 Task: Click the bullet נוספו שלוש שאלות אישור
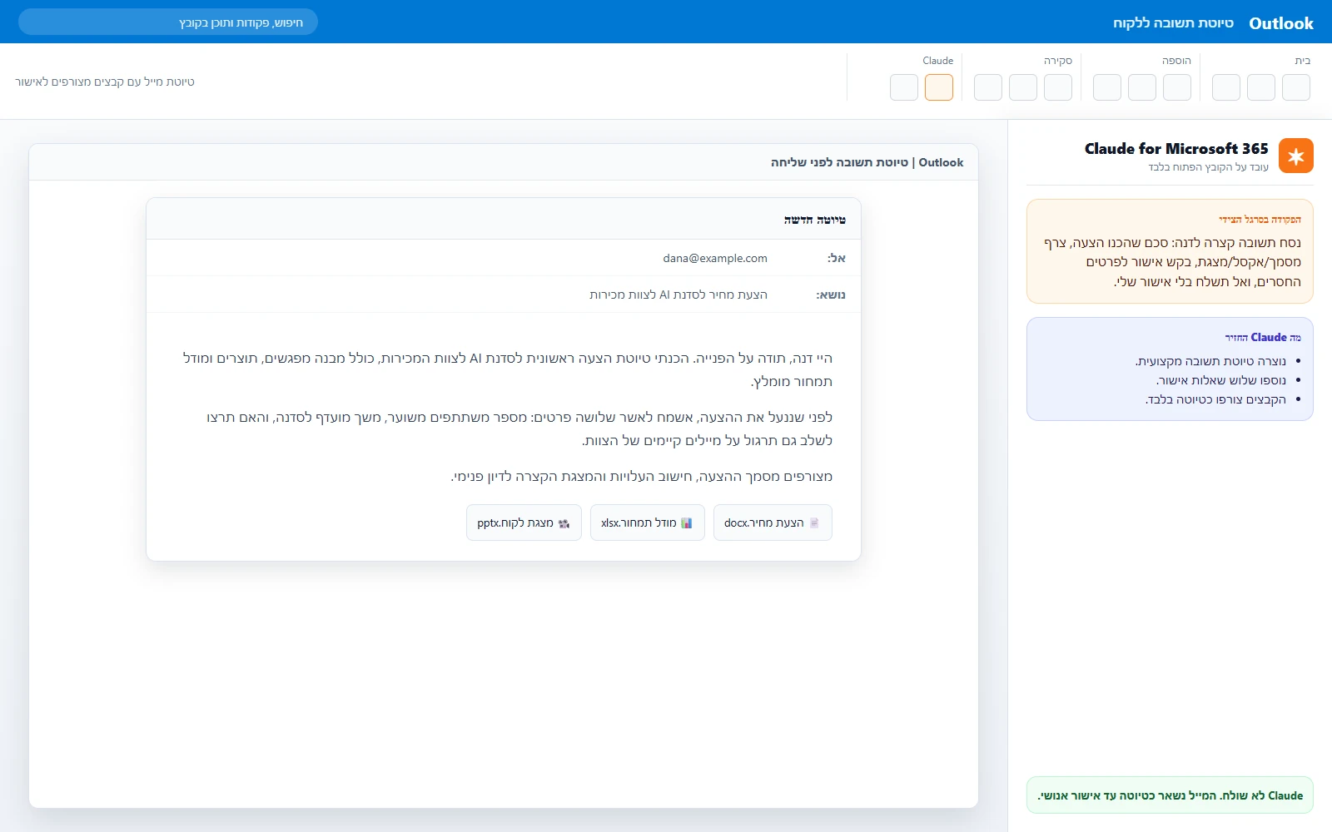click(x=1221, y=380)
